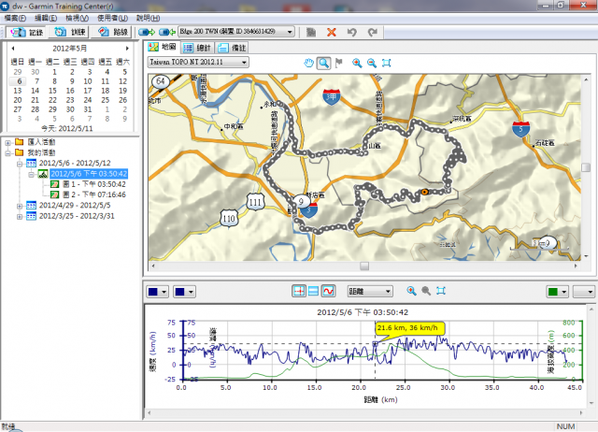Select the 2012/5/6 下午 03:50:42 activity
The width and height of the screenshot is (598, 432).
(x=89, y=174)
